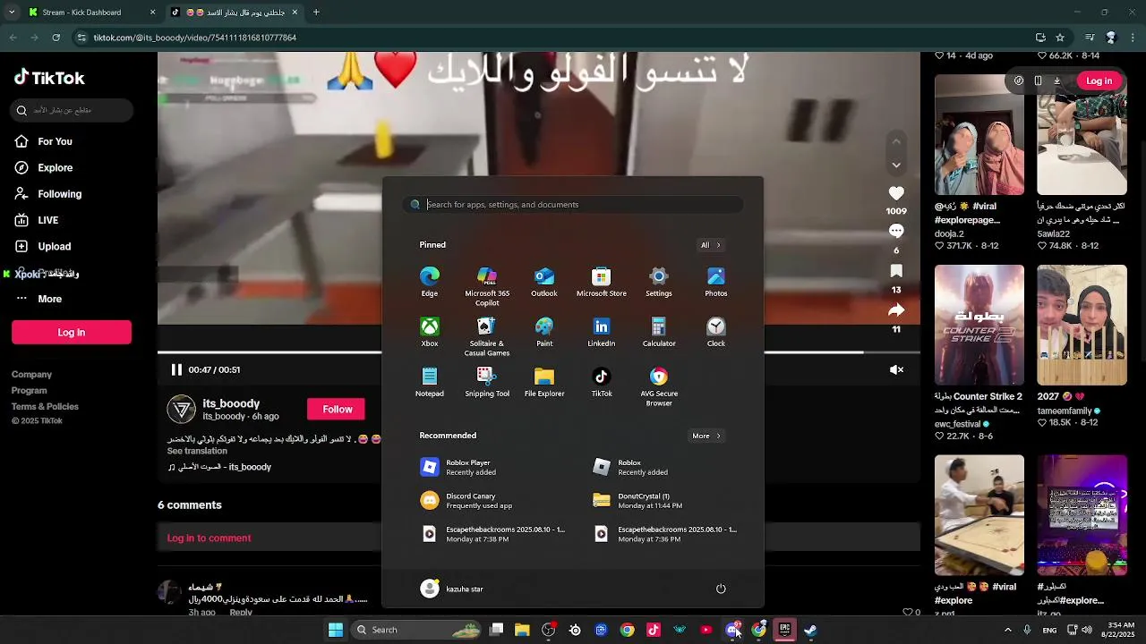Open the Snipping Tool
Viewport: 1146px width, 644px height.
pyautogui.click(x=487, y=382)
